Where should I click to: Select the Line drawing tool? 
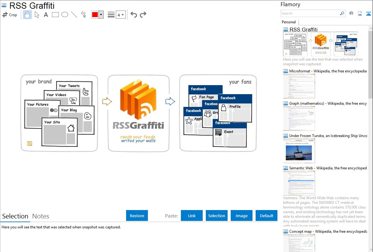coord(74,15)
